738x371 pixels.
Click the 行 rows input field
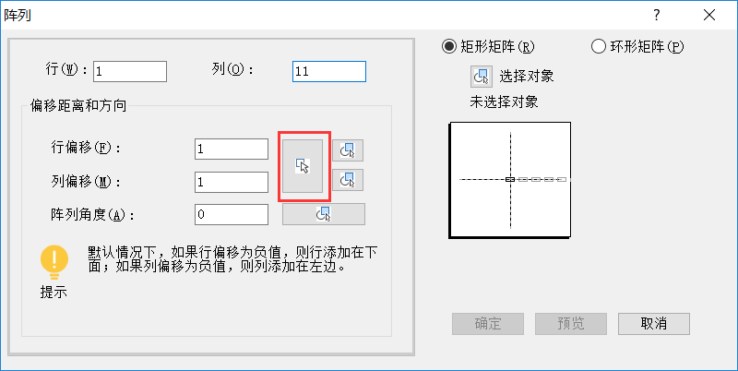[128, 71]
